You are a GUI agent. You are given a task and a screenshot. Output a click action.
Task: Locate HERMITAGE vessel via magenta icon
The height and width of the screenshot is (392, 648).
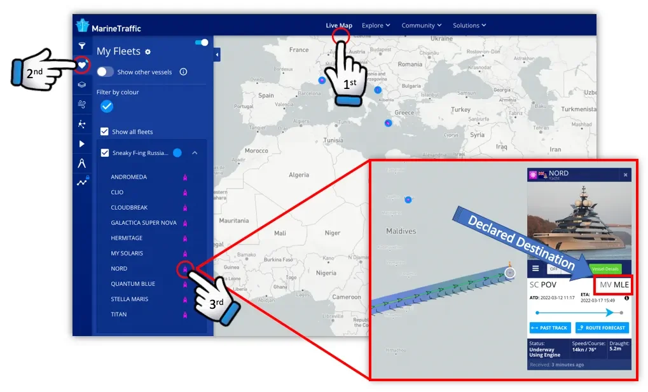point(185,238)
